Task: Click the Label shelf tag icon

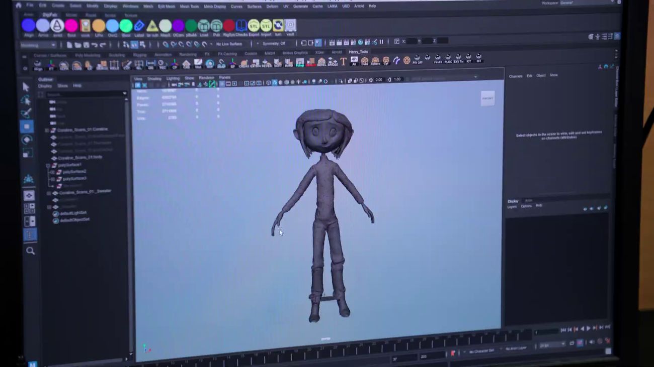Action: [x=139, y=26]
